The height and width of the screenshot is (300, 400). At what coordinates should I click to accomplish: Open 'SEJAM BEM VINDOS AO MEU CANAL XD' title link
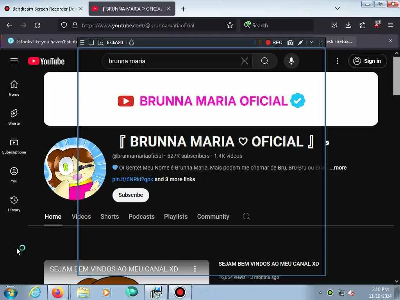(269, 264)
